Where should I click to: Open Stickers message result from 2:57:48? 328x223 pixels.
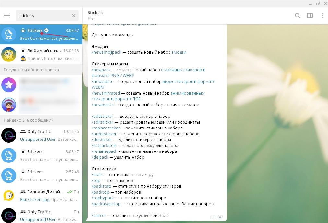point(49,175)
